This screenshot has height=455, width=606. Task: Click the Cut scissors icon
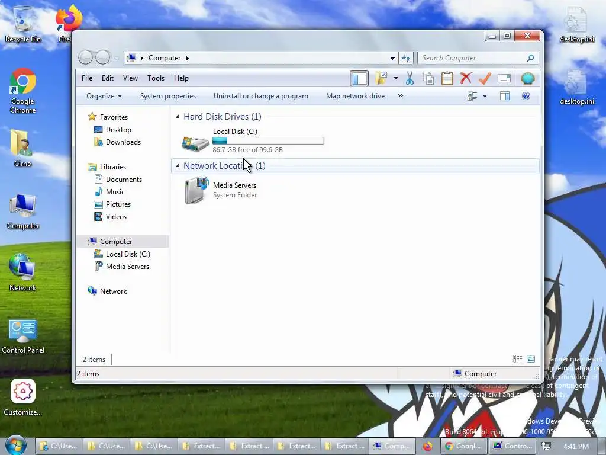[410, 78]
